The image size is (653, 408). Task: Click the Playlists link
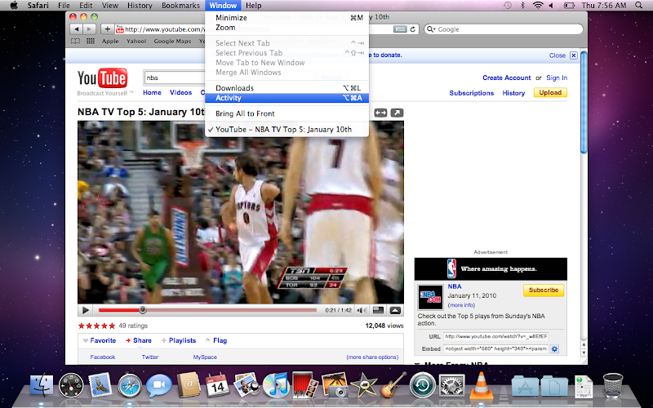click(x=182, y=340)
